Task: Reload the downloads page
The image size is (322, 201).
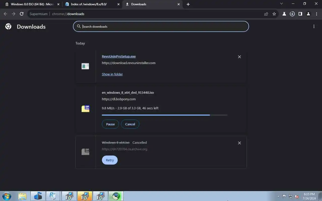Action: [x=22, y=14]
